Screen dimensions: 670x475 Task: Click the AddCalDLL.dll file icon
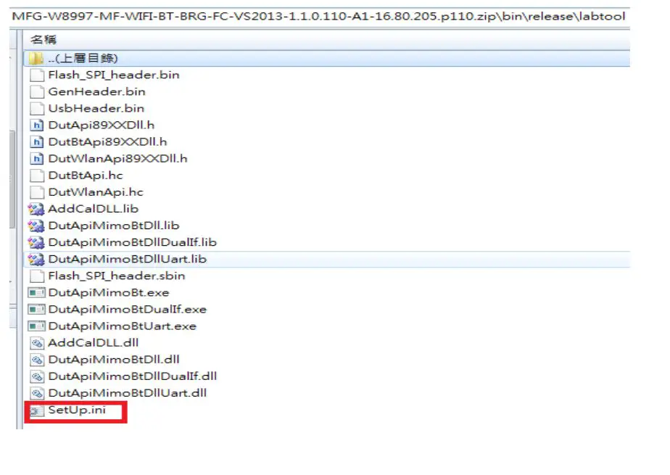[x=37, y=343]
